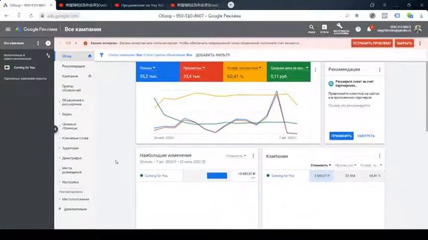
Task: Switch to Продвижение на YouTube browser tab
Action: coord(139,5)
